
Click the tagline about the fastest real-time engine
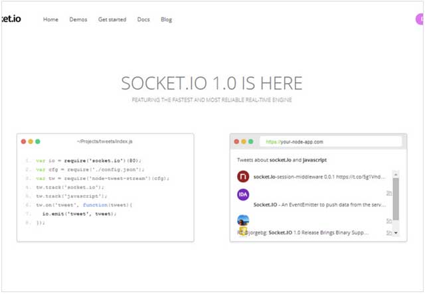pos(212,100)
